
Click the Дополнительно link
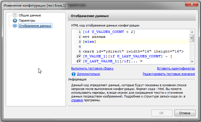[x=88, y=74]
